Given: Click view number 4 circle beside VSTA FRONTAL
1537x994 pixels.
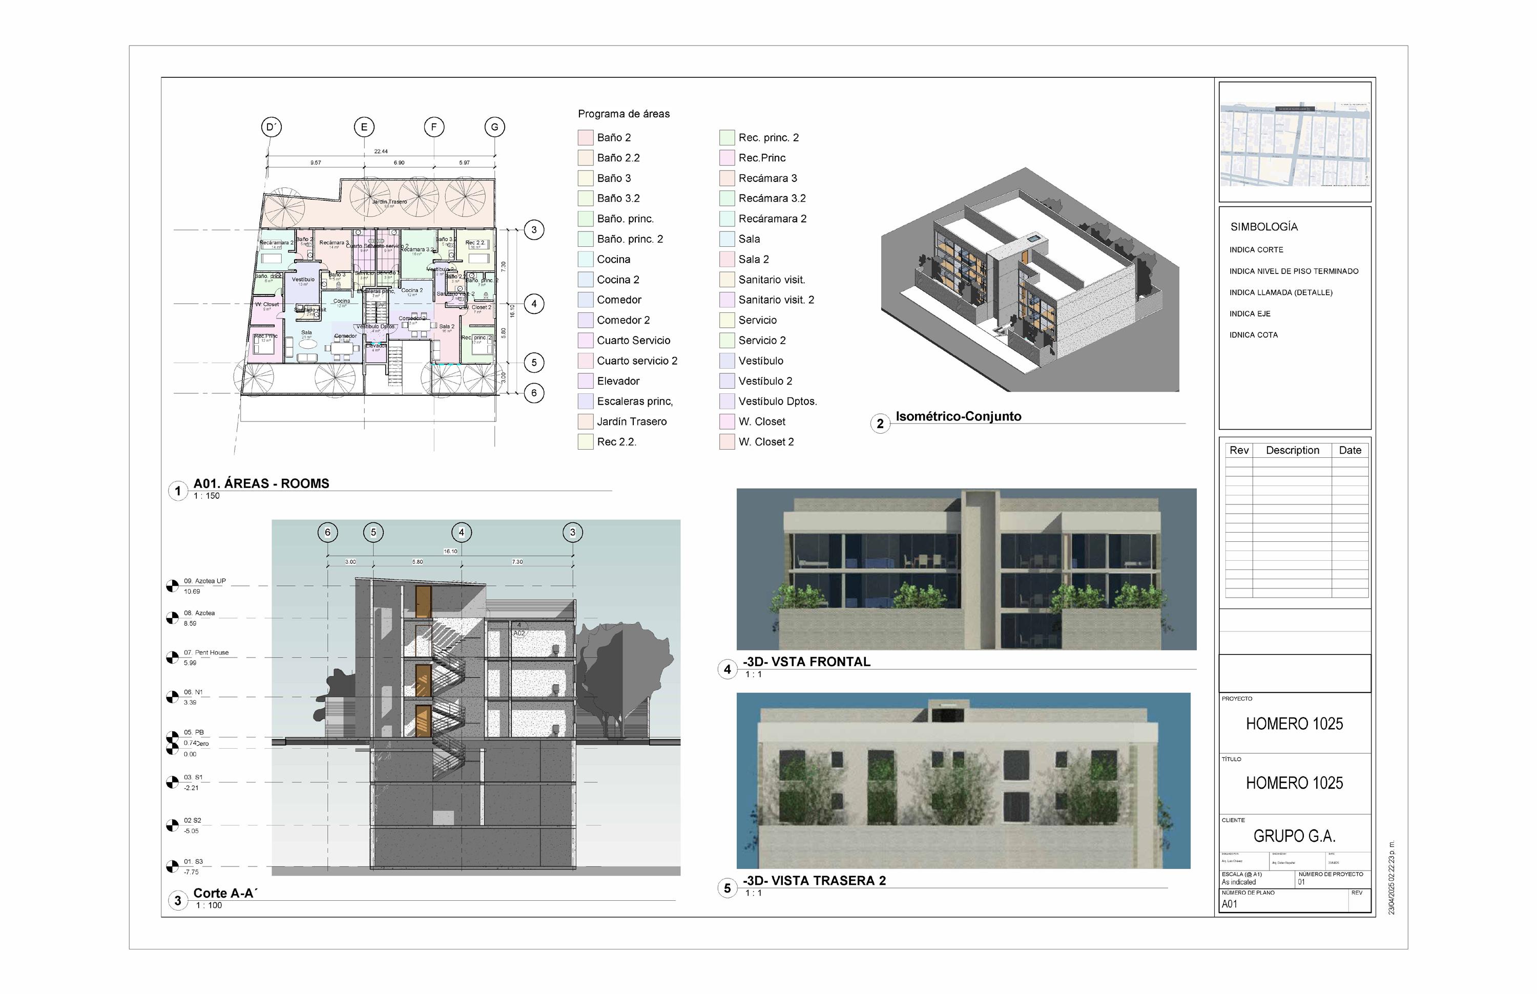Looking at the screenshot, I should click(x=727, y=669).
